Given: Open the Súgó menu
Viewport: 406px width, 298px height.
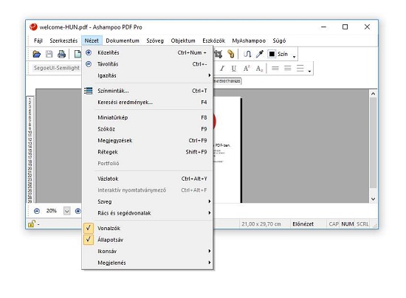Looking at the screenshot, I should [279, 41].
